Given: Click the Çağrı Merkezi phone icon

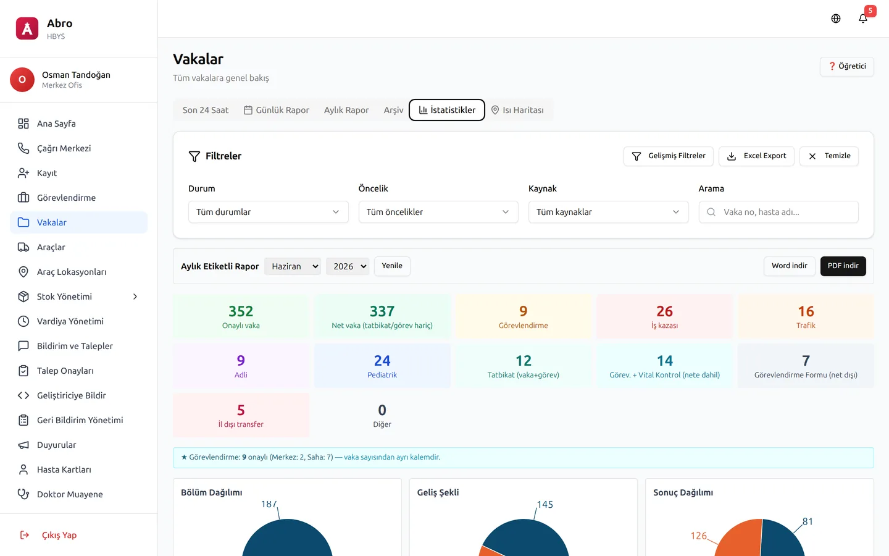Looking at the screenshot, I should 23,148.
